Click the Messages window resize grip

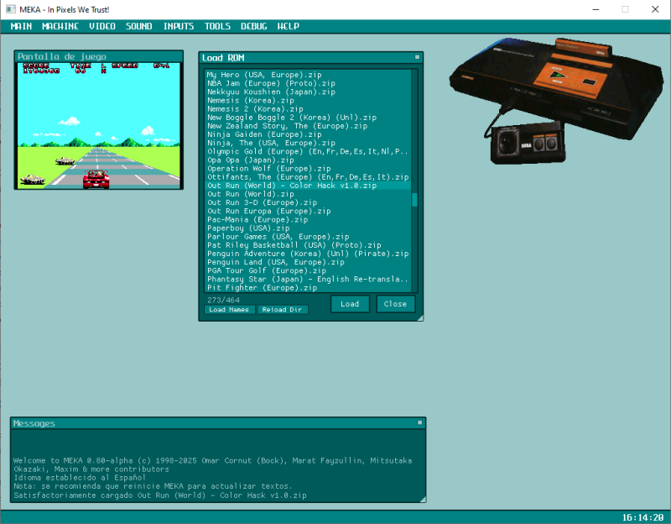423,499
